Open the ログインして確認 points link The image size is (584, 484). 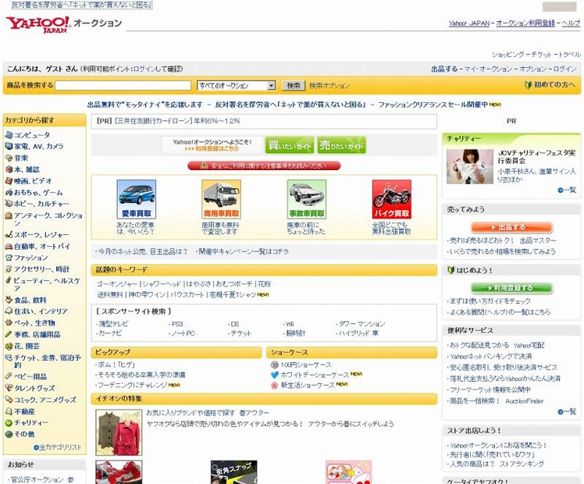(158, 69)
